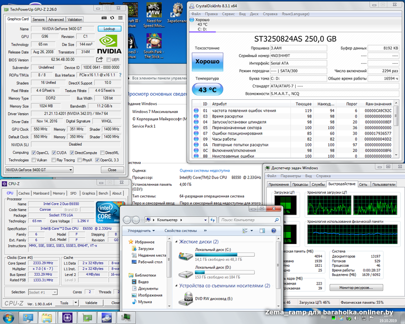Viewport: 405px width, 324px height.
Task: Toggle DirectML checkbox in GPU-Z
Action: 102,153
